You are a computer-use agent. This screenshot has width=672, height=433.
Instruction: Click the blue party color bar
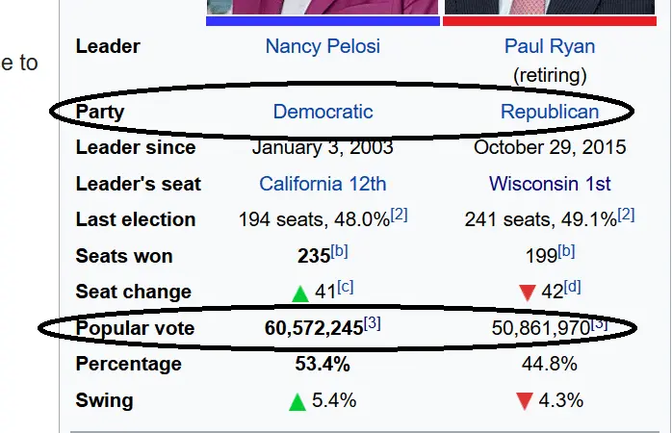(x=323, y=20)
